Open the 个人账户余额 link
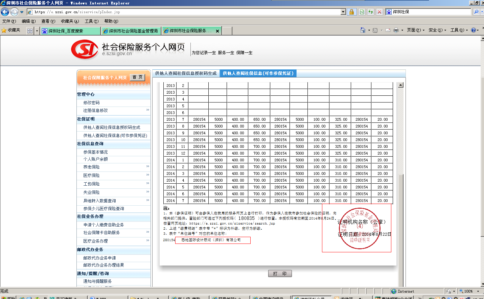 pos(95,159)
